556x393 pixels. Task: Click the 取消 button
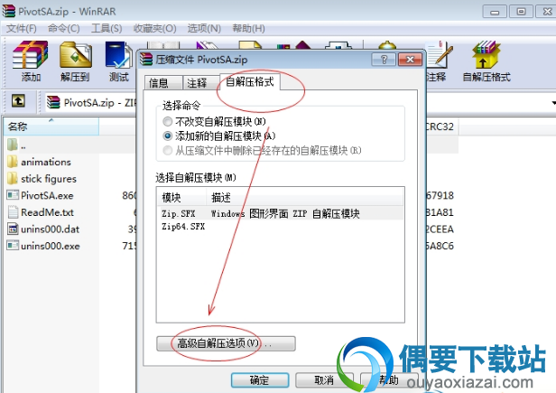(324, 380)
